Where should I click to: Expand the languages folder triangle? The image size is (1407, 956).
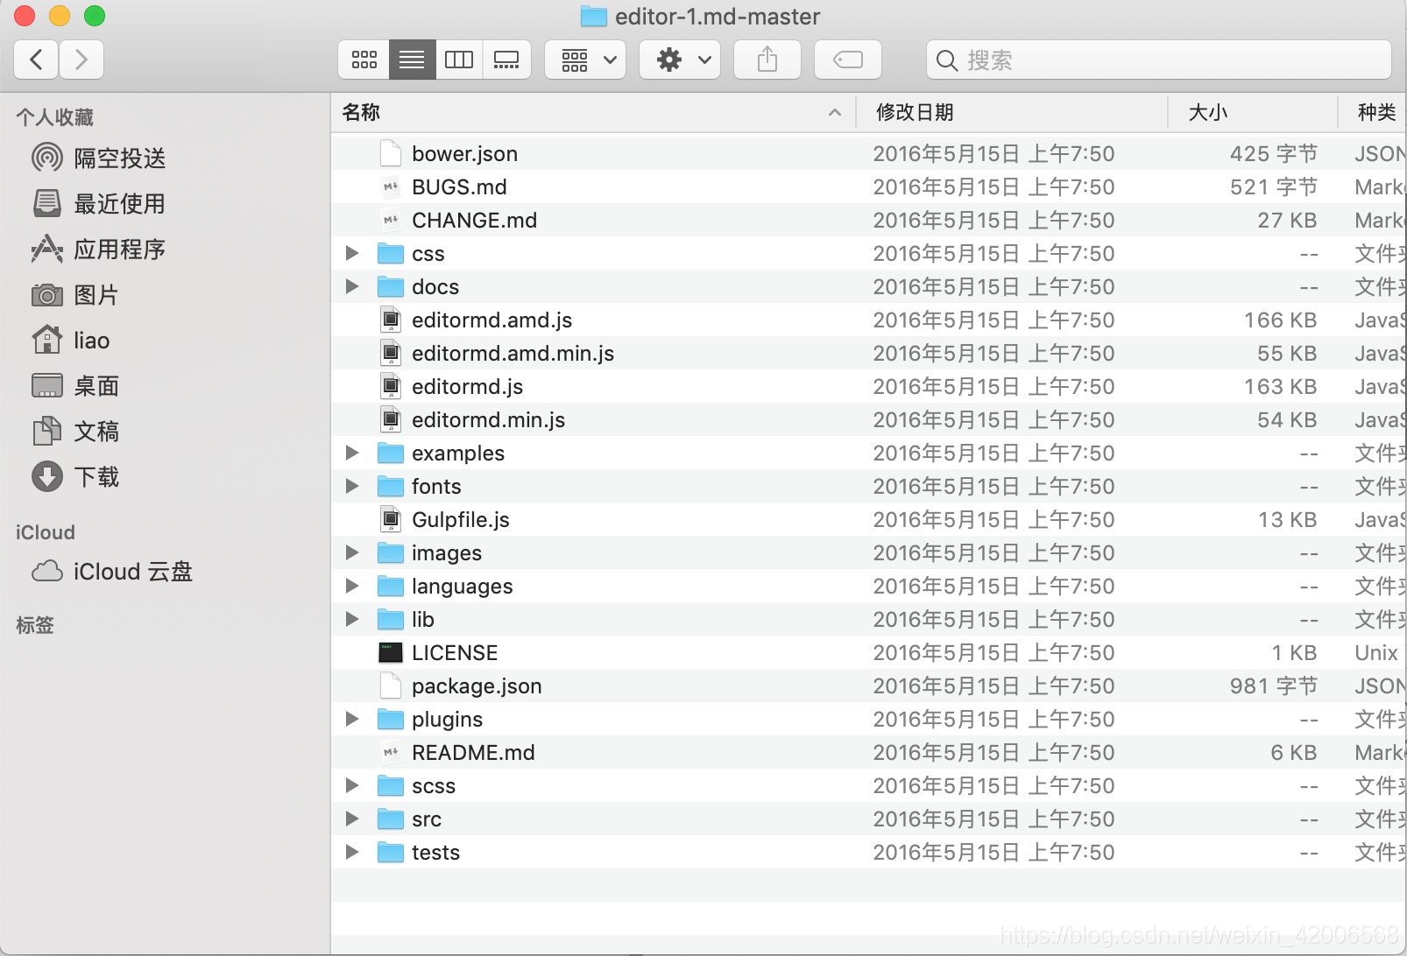tap(352, 586)
